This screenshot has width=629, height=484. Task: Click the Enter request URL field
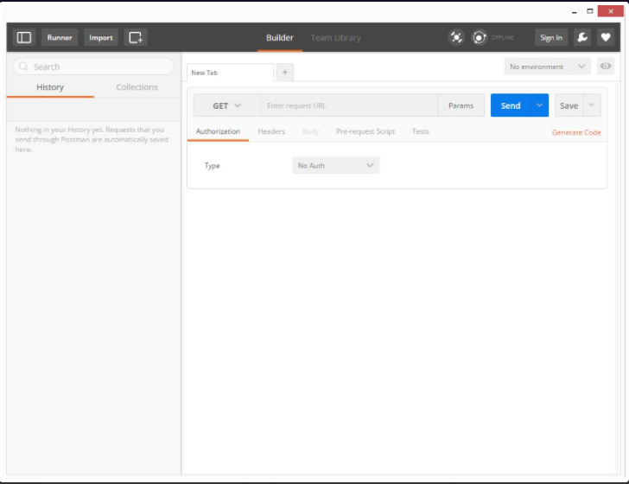349,105
